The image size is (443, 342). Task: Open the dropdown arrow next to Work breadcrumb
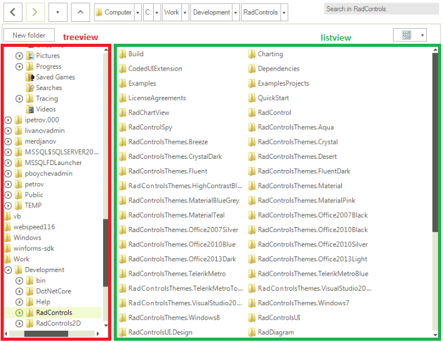click(185, 13)
